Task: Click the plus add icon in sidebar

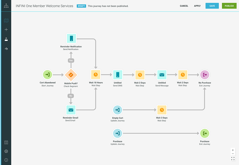Action: point(6,30)
